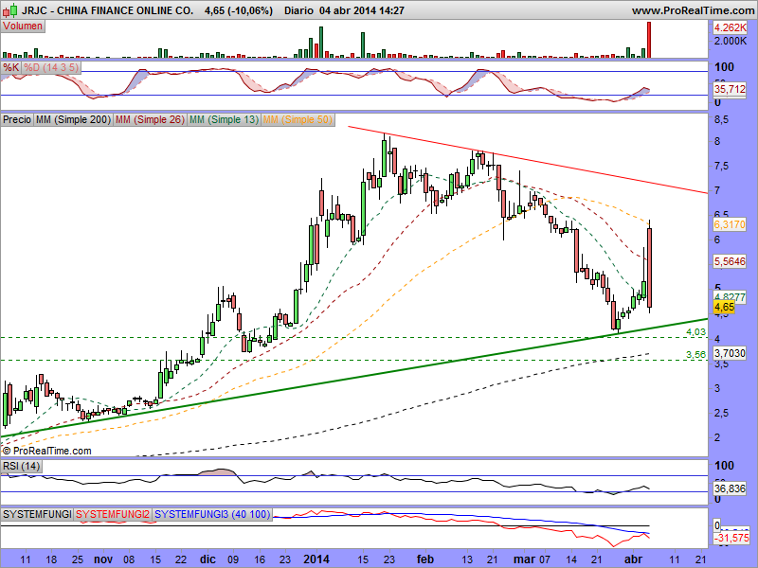The image size is (758, 568).
Task: Select the nov month label on time axis
Action: pos(103,559)
